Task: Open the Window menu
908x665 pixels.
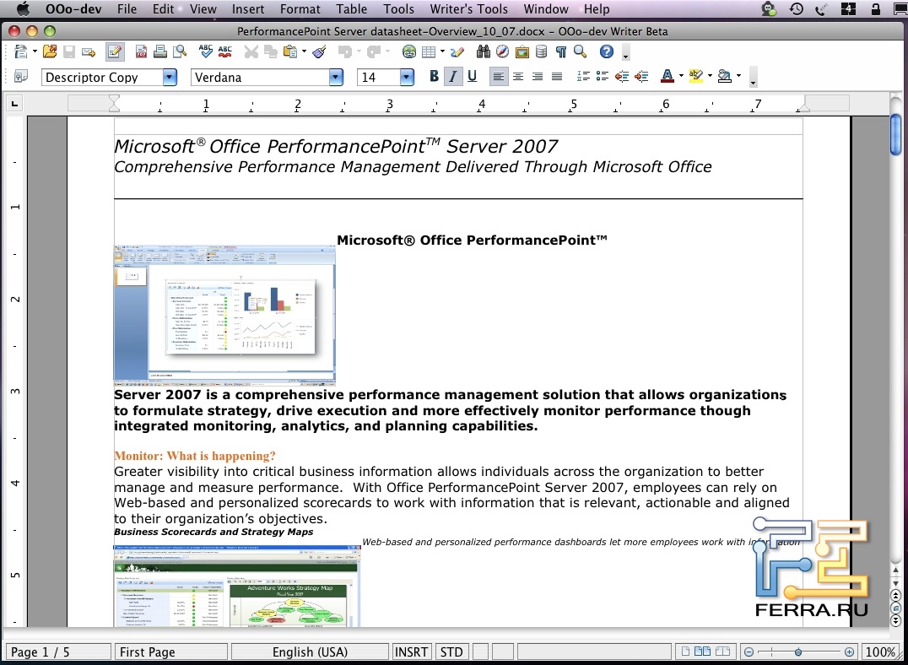Action: (x=546, y=9)
